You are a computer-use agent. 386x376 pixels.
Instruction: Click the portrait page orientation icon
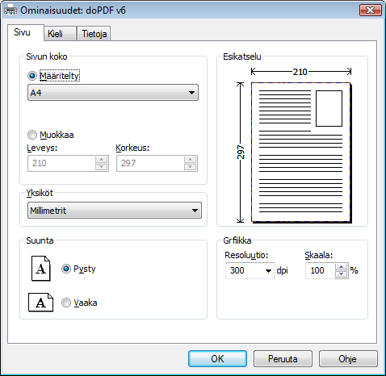pyautogui.click(x=41, y=269)
